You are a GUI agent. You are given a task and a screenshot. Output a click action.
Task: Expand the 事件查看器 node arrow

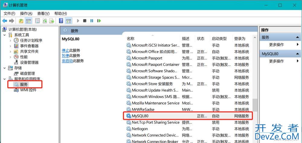point(10,46)
